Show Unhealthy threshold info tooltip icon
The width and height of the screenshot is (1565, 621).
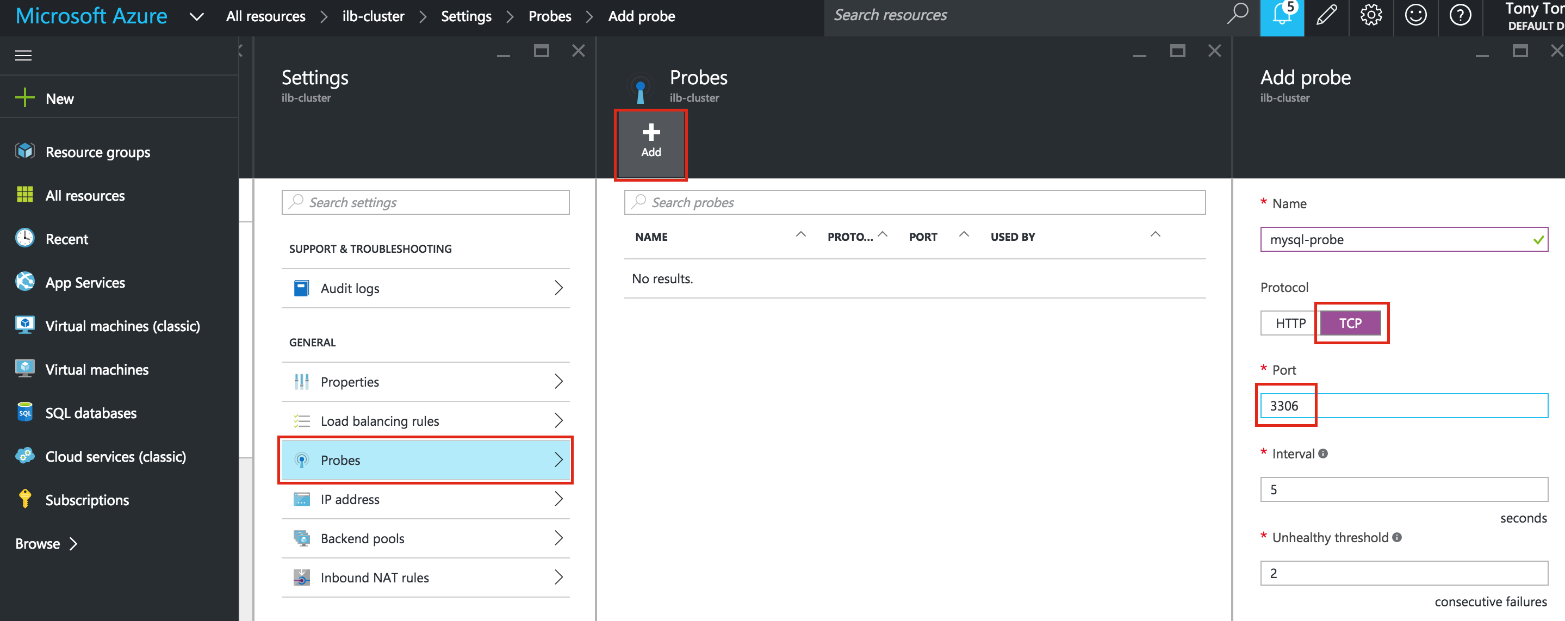1397,538
